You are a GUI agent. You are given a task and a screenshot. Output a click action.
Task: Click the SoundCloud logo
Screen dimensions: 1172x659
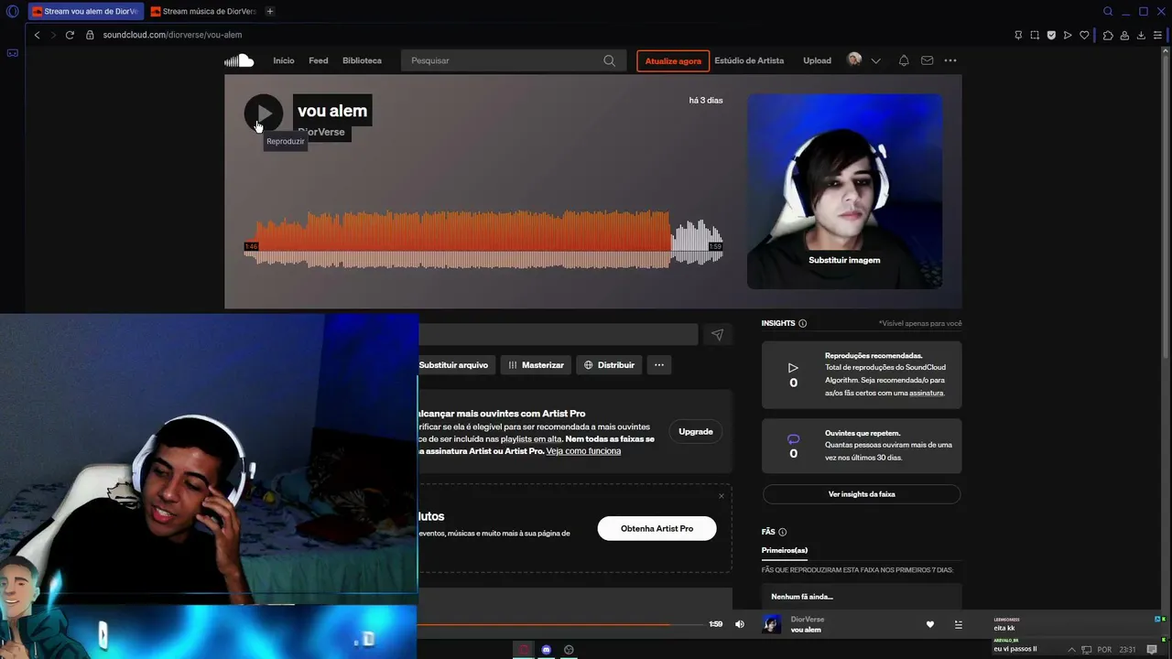pos(239,60)
